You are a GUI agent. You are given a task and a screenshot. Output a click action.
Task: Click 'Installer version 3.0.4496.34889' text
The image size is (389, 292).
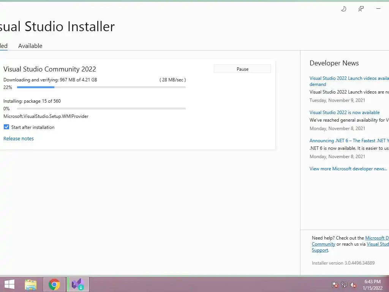[x=343, y=263]
